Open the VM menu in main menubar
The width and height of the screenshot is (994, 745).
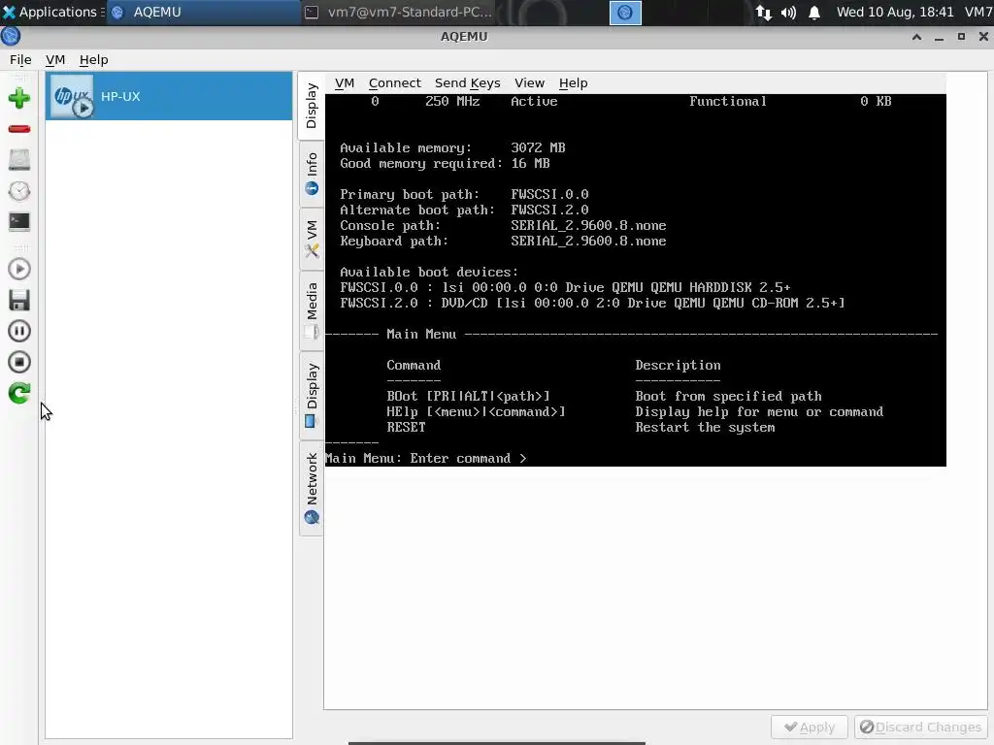55,59
